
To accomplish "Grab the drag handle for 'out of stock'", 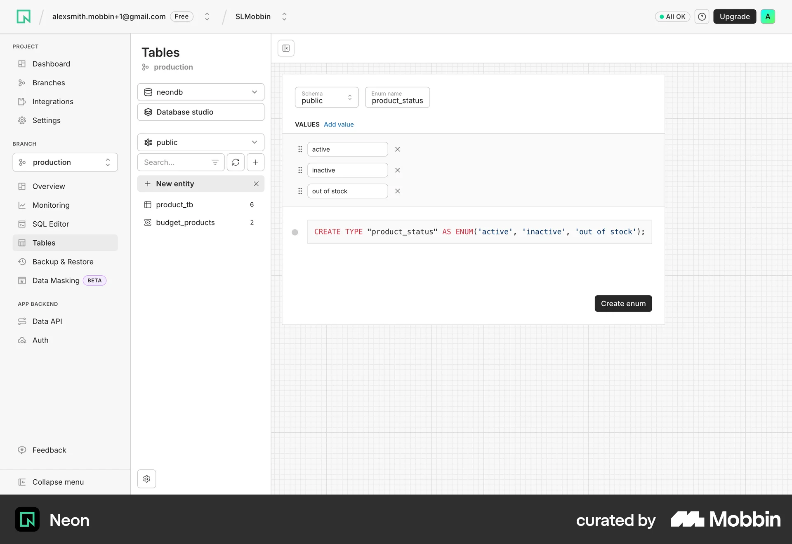I will point(300,191).
